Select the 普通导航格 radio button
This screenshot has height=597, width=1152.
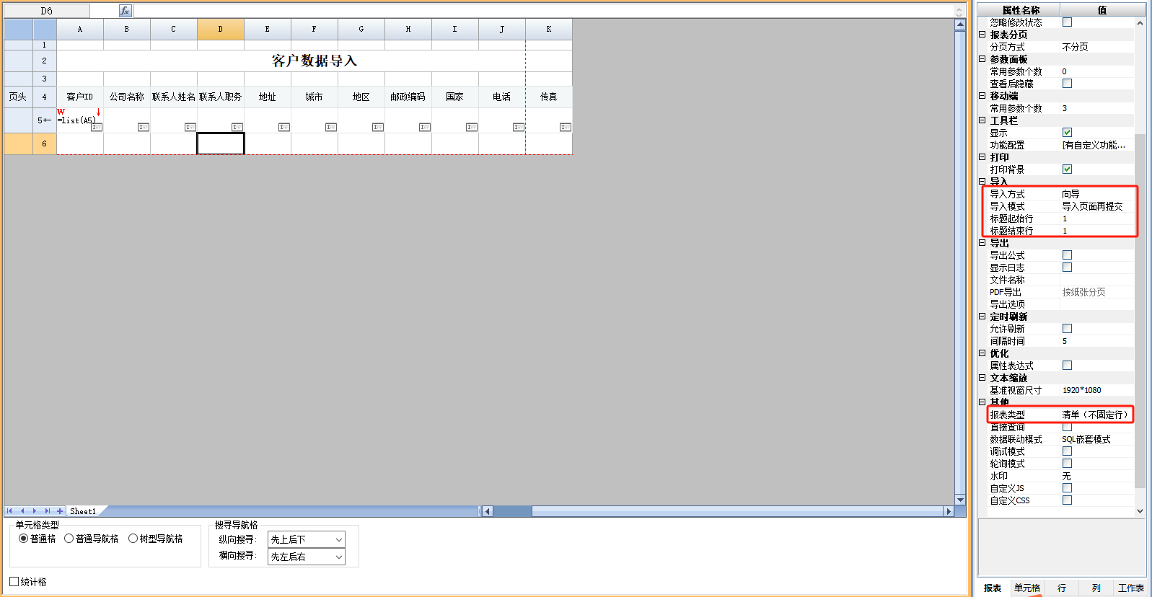(69, 539)
